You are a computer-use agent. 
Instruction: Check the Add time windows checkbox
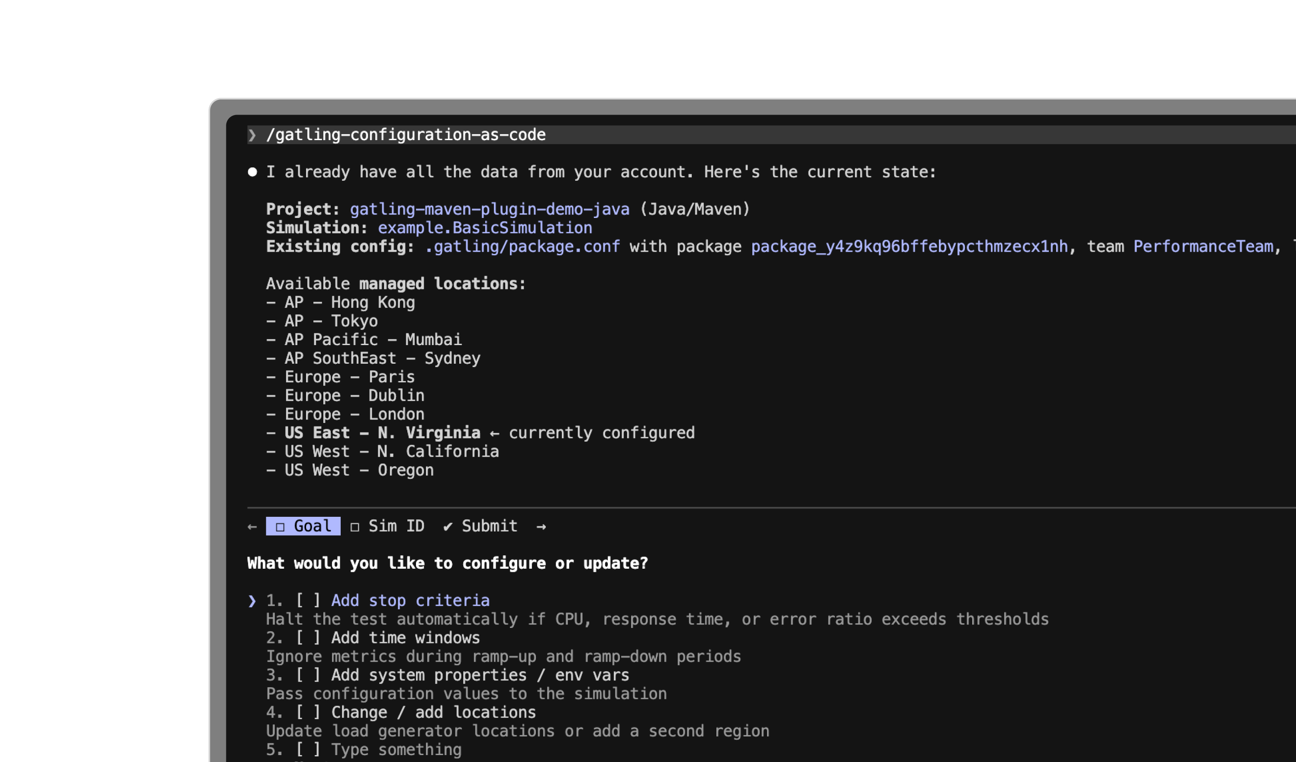308,638
